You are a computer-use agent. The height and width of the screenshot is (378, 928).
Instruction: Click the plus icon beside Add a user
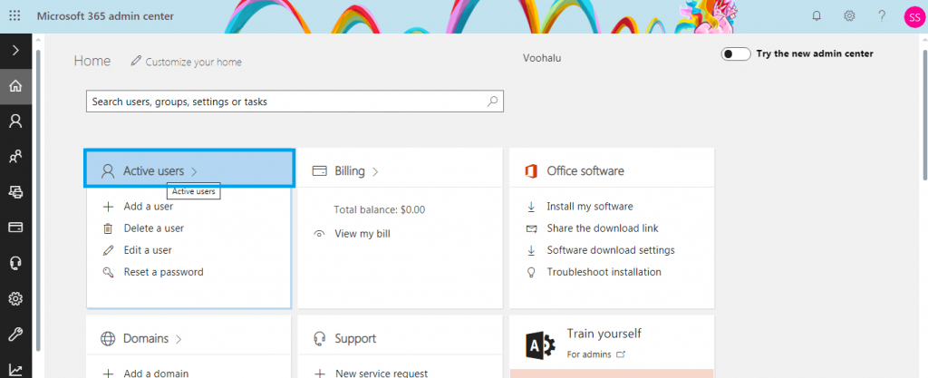[108, 207]
